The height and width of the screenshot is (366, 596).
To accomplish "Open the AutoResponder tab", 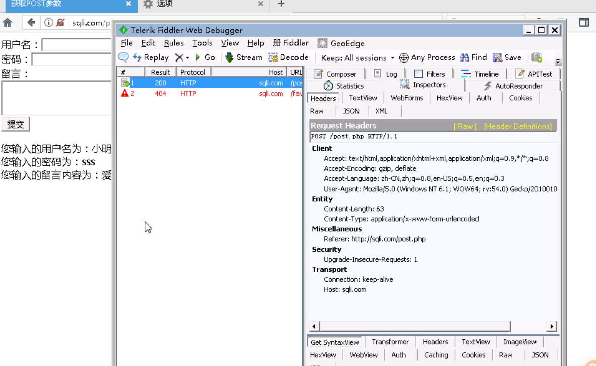I will pos(513,86).
